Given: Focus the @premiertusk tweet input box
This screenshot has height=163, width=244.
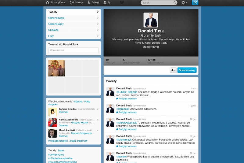Looking at the screenshot, I should tap(74, 50).
